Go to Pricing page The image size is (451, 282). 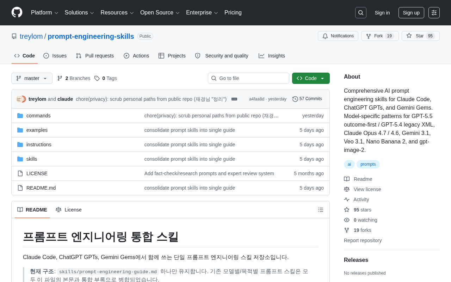click(x=233, y=13)
